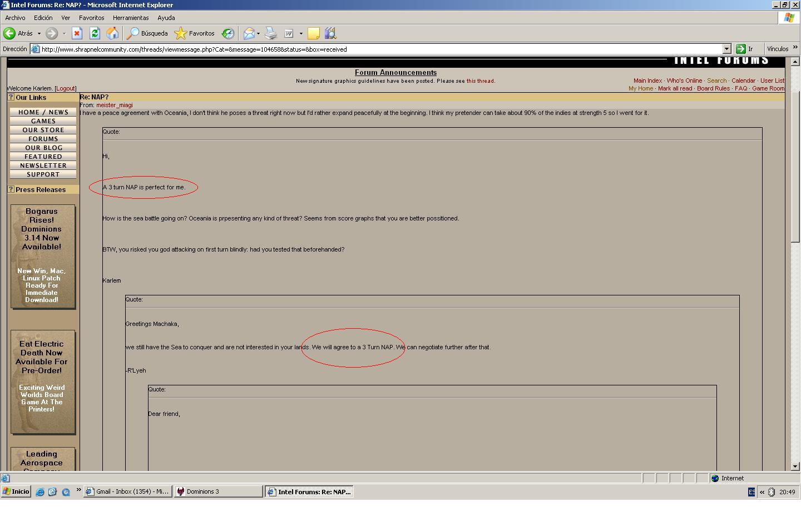Expand the Back button history dropdown arrow
The width and height of the screenshot is (801, 512).
[39, 33]
